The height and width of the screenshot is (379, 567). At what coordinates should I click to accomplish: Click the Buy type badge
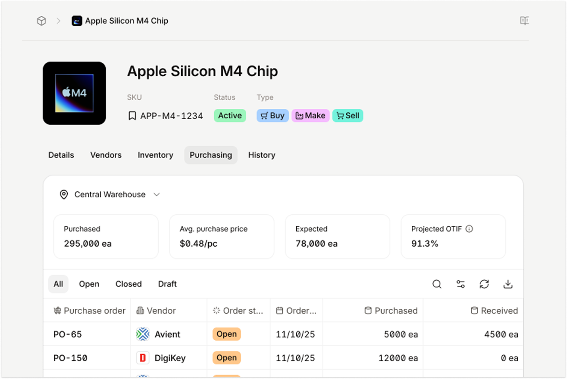click(273, 115)
